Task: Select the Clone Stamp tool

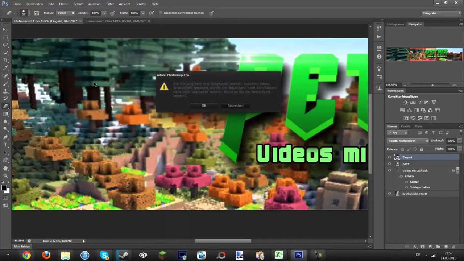Action: tap(5, 91)
